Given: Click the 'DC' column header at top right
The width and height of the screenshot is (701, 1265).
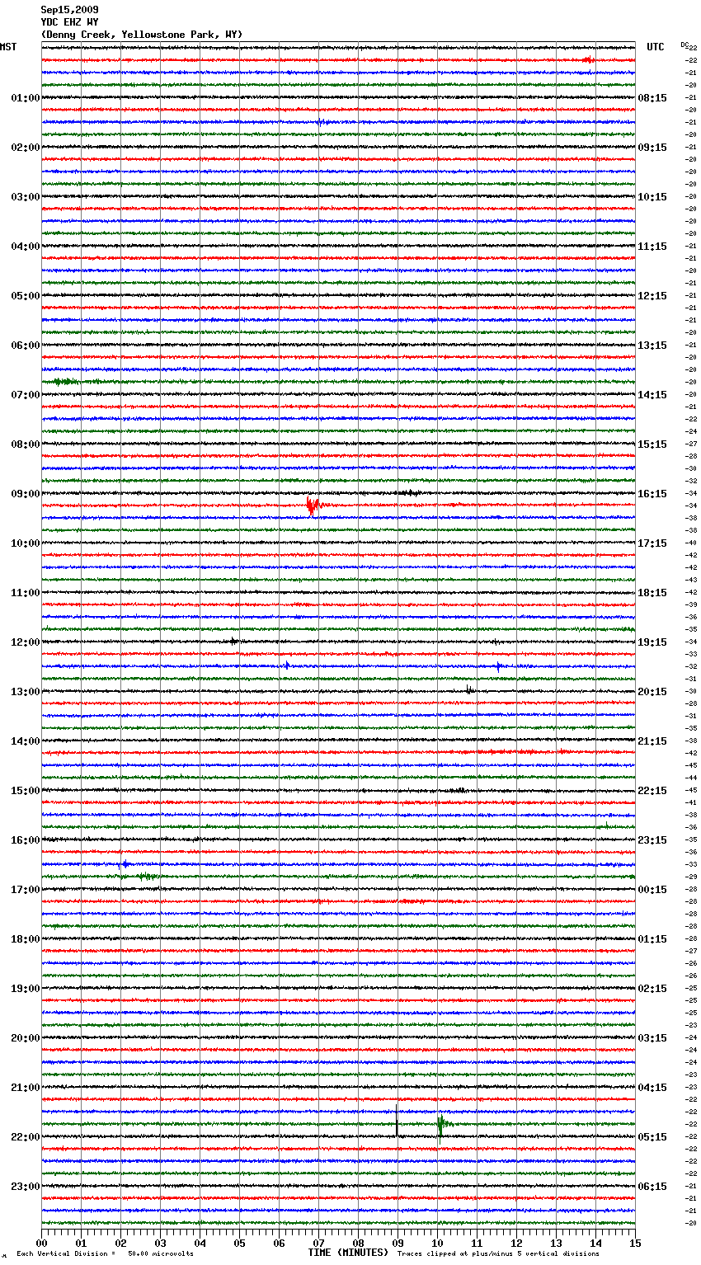Looking at the screenshot, I should pyautogui.click(x=685, y=45).
